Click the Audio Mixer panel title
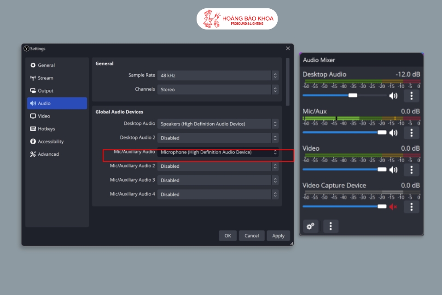This screenshot has height=295, width=442. (x=319, y=60)
